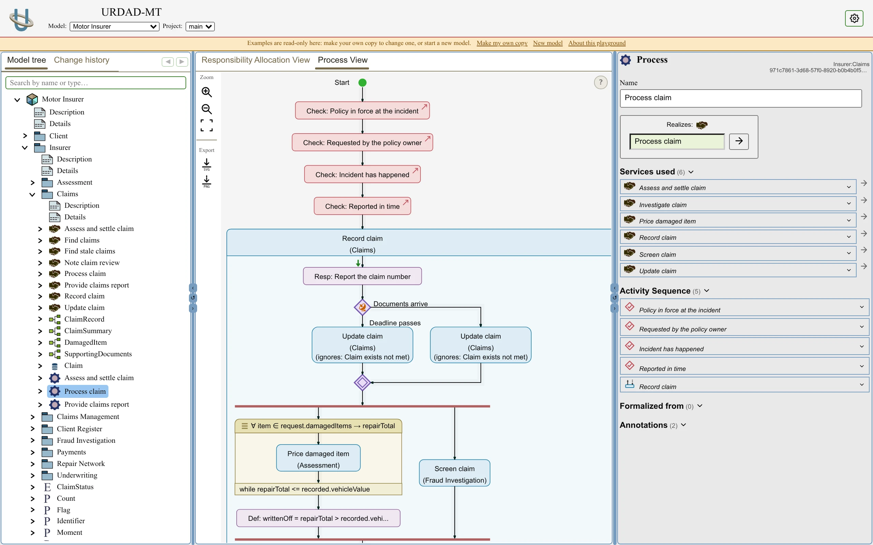The width and height of the screenshot is (873, 545).
Task: Open link on Requested by policy owner node
Action: click(x=428, y=138)
